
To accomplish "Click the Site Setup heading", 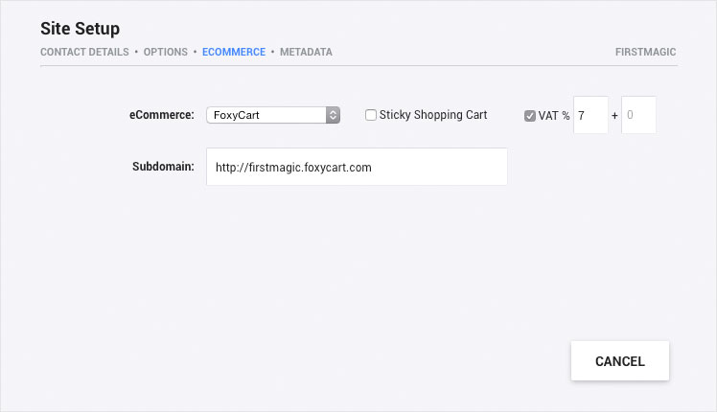I will (x=80, y=29).
